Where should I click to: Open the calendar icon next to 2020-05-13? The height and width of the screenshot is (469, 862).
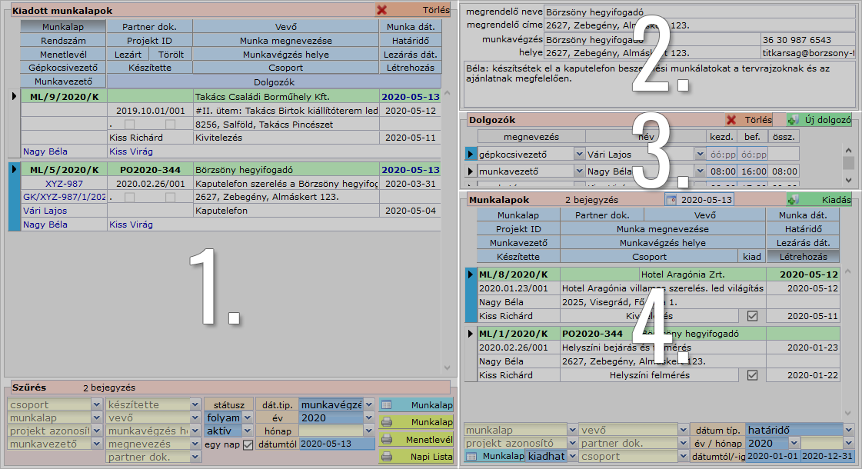pyautogui.click(x=671, y=200)
